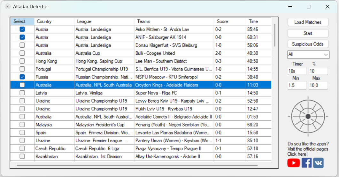Viewport: 339px width, 177px height.
Task: Check the Super Nova - Riga FC checkbox
Action: point(22,93)
